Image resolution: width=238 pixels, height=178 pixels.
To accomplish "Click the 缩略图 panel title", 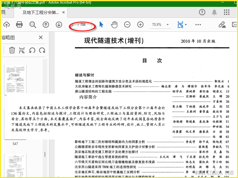I will coord(8,38).
